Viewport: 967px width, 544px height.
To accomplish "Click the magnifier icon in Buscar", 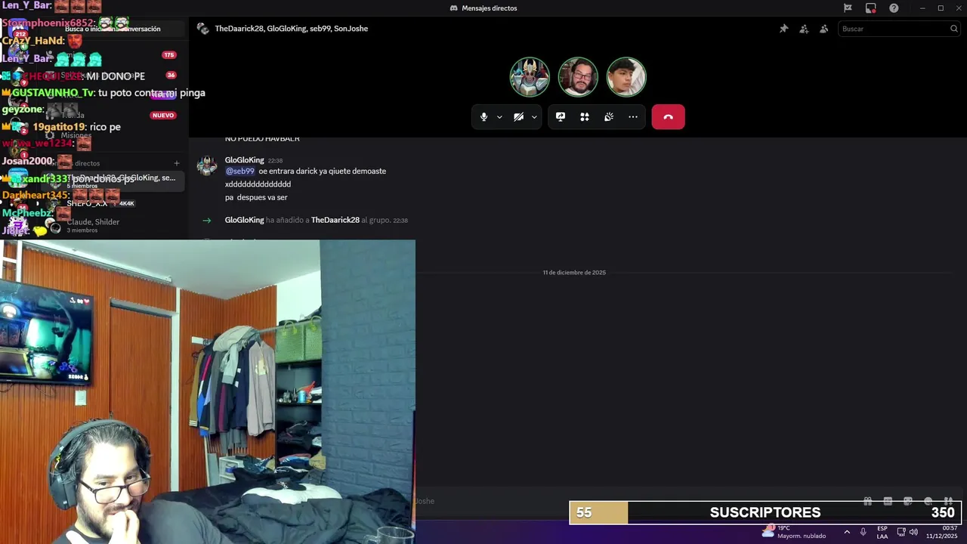I will pos(954,29).
